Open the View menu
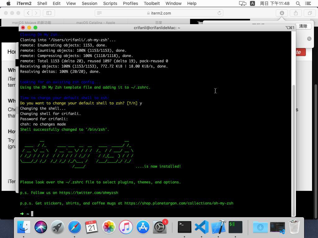318x238 pixels. (x=71, y=3)
